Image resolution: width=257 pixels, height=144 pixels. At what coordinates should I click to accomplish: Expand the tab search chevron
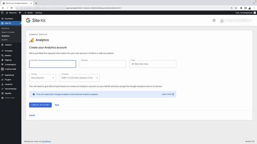pyautogui.click(x=254, y=3)
